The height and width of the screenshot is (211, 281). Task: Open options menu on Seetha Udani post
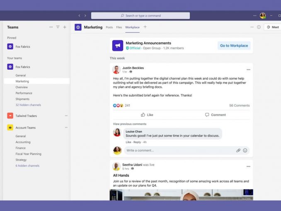click(248, 167)
